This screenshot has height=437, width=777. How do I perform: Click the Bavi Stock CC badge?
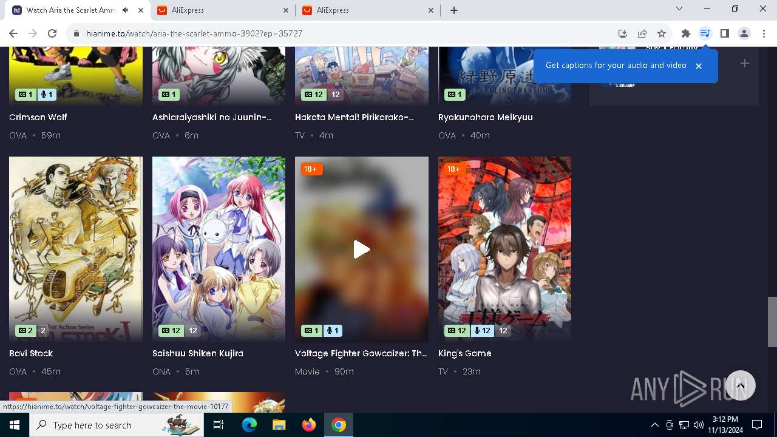click(25, 331)
